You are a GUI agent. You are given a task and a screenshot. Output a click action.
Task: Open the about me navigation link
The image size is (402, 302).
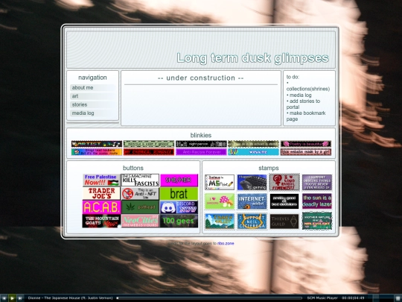(x=92, y=87)
